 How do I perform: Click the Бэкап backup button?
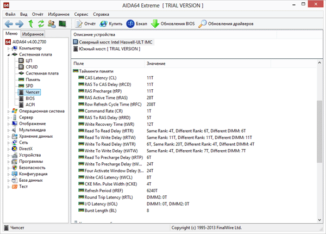[137, 24]
